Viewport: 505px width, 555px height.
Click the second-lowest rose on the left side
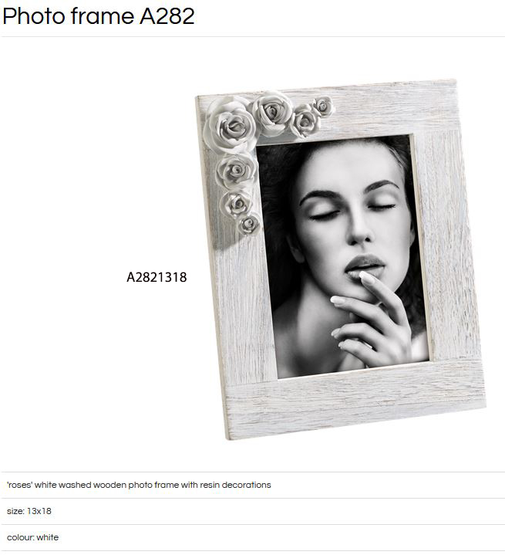pos(236,204)
